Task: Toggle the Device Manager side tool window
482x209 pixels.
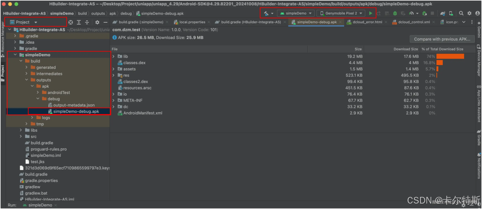Action: 479,60
